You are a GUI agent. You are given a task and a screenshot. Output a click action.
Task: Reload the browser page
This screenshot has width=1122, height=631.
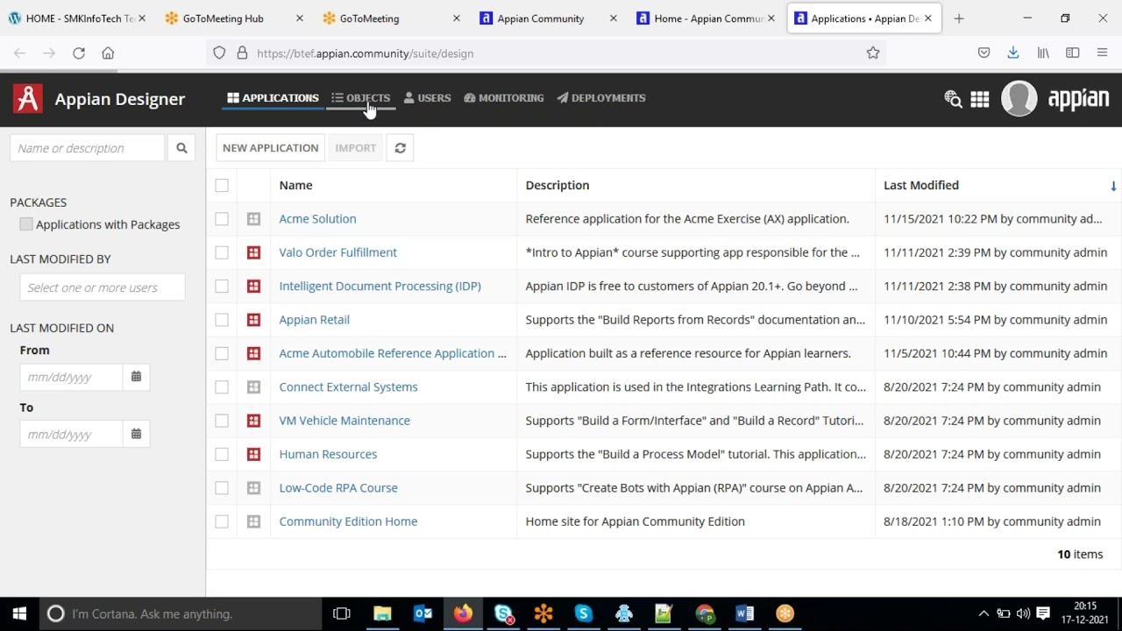(x=79, y=53)
